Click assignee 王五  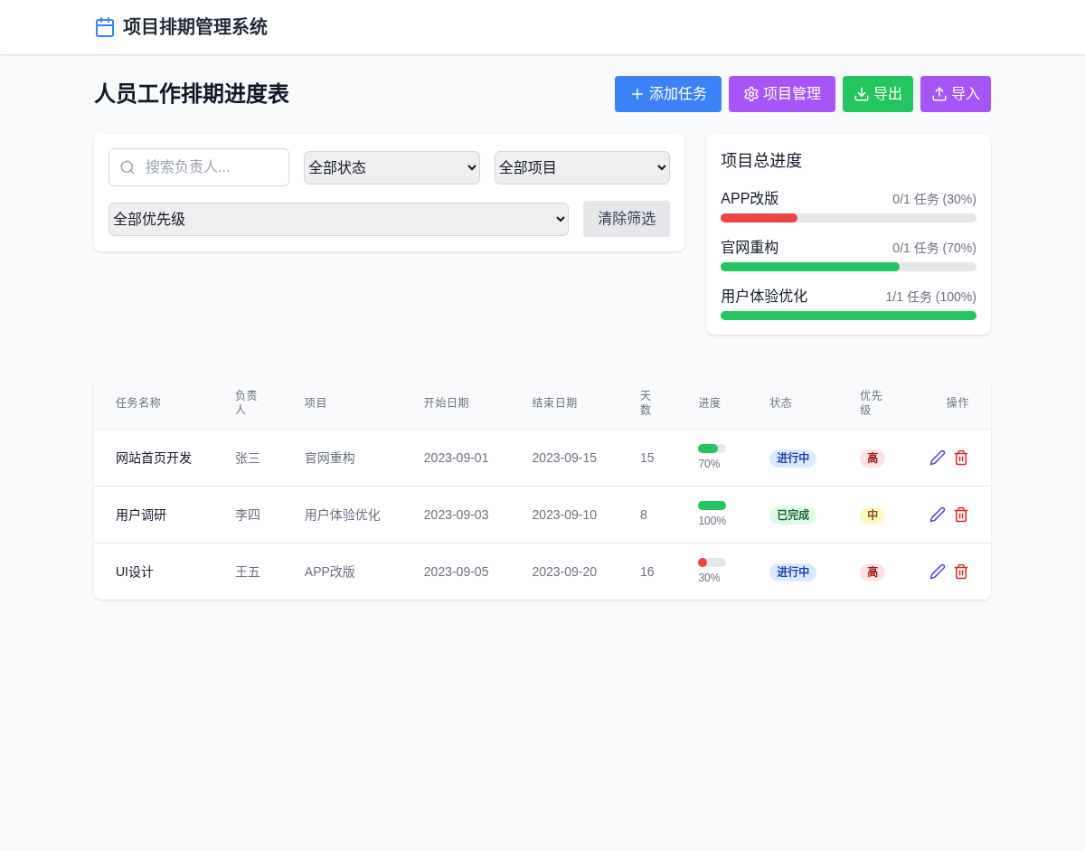[x=248, y=572]
